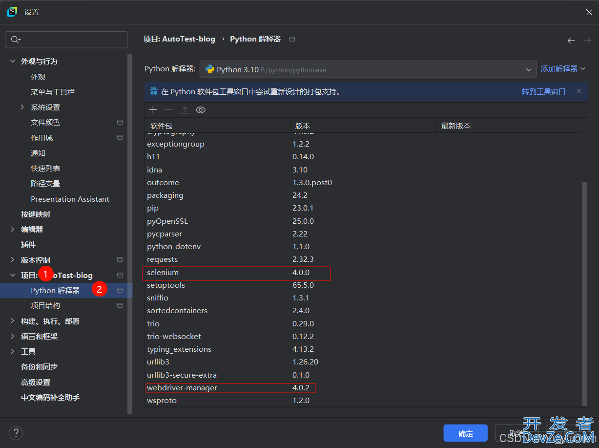Viewport: 599px width, 448px height.
Task: Click the search icon in settings search
Action: (16, 40)
